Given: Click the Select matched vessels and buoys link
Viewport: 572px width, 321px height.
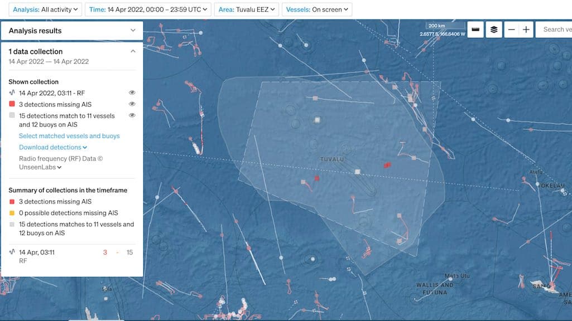Looking at the screenshot, I should (x=70, y=135).
